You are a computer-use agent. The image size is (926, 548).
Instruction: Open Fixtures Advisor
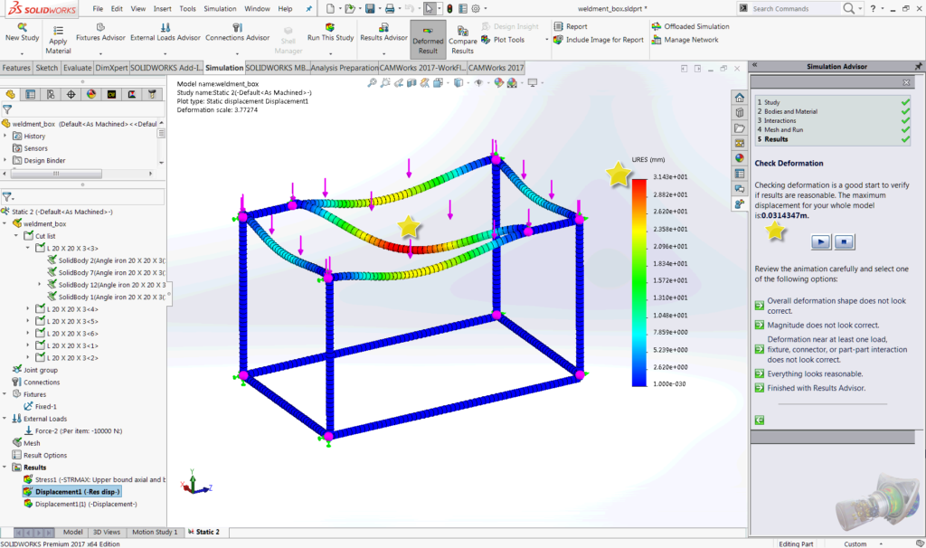coord(100,33)
